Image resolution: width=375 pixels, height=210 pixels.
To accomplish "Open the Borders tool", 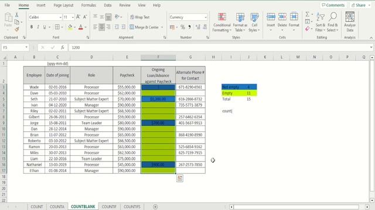I will click(x=57, y=27).
